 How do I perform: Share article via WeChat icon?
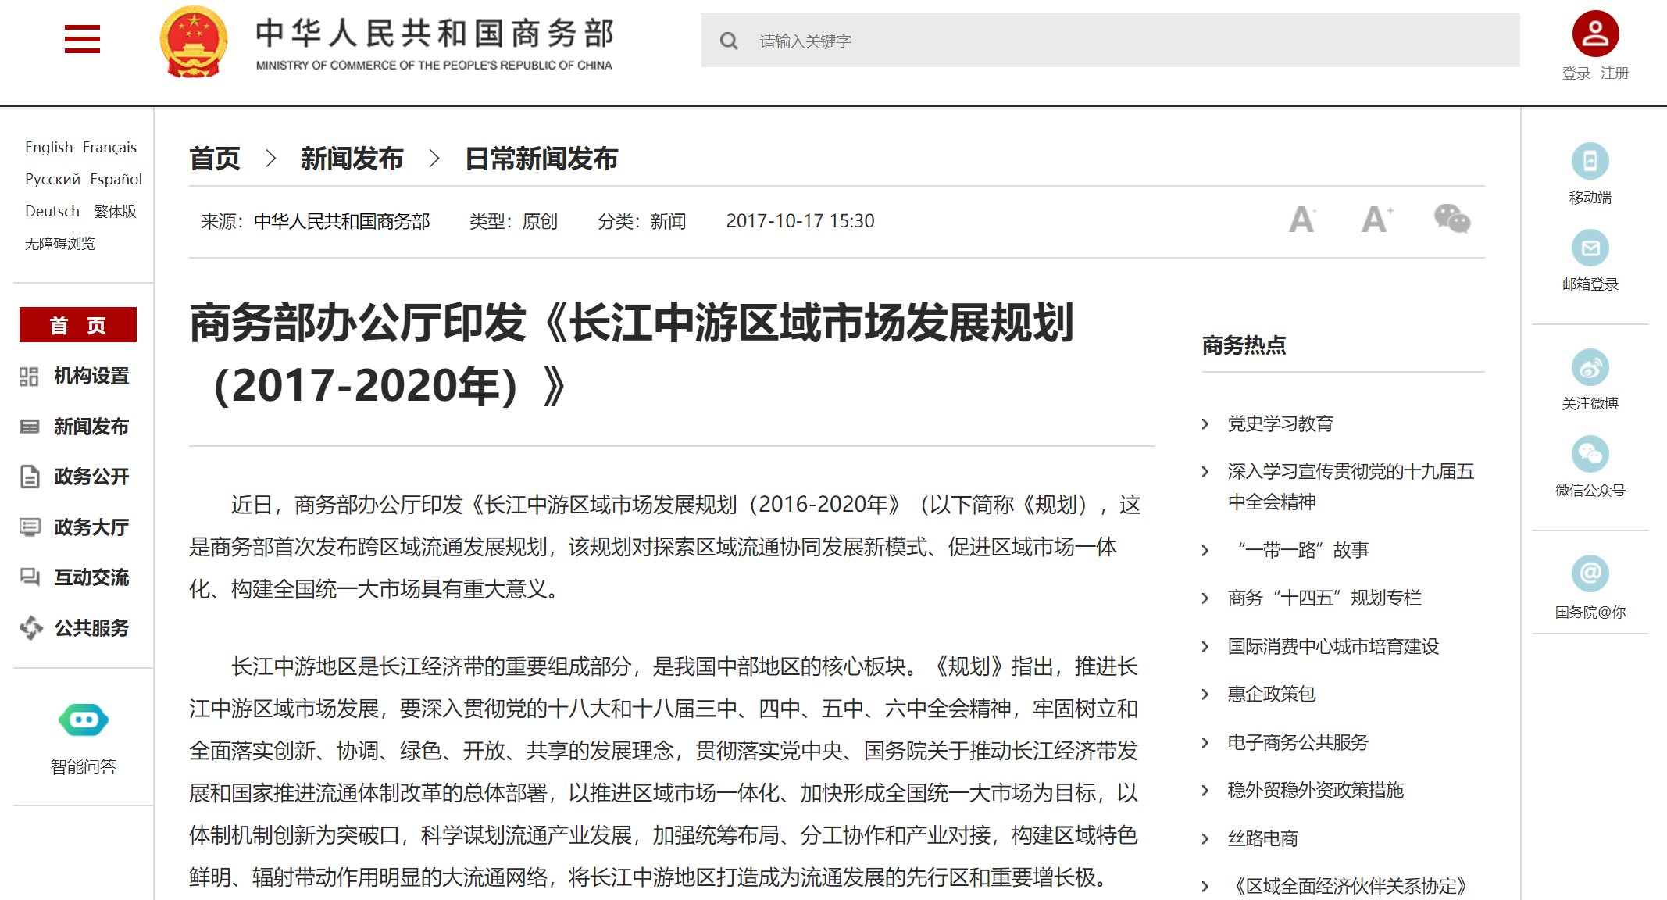[x=1451, y=219]
